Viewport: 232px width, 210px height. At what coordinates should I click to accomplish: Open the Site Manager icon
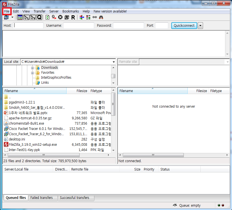coord(6,18)
